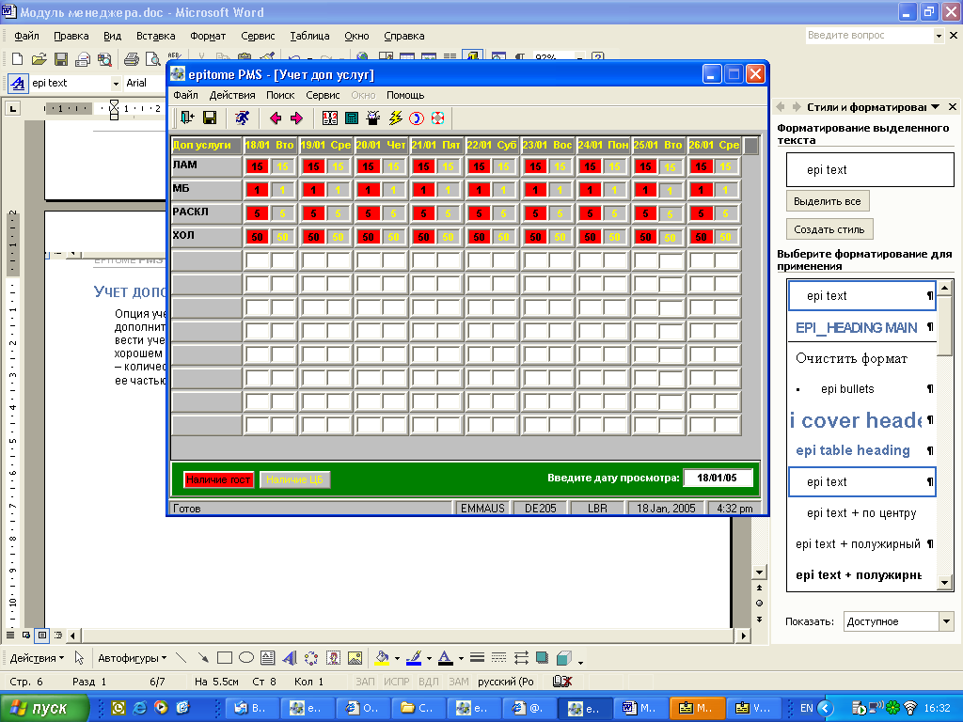Screen dimensions: 963x722
Task: Click the Line Color brush swatch
Action: 415,658
